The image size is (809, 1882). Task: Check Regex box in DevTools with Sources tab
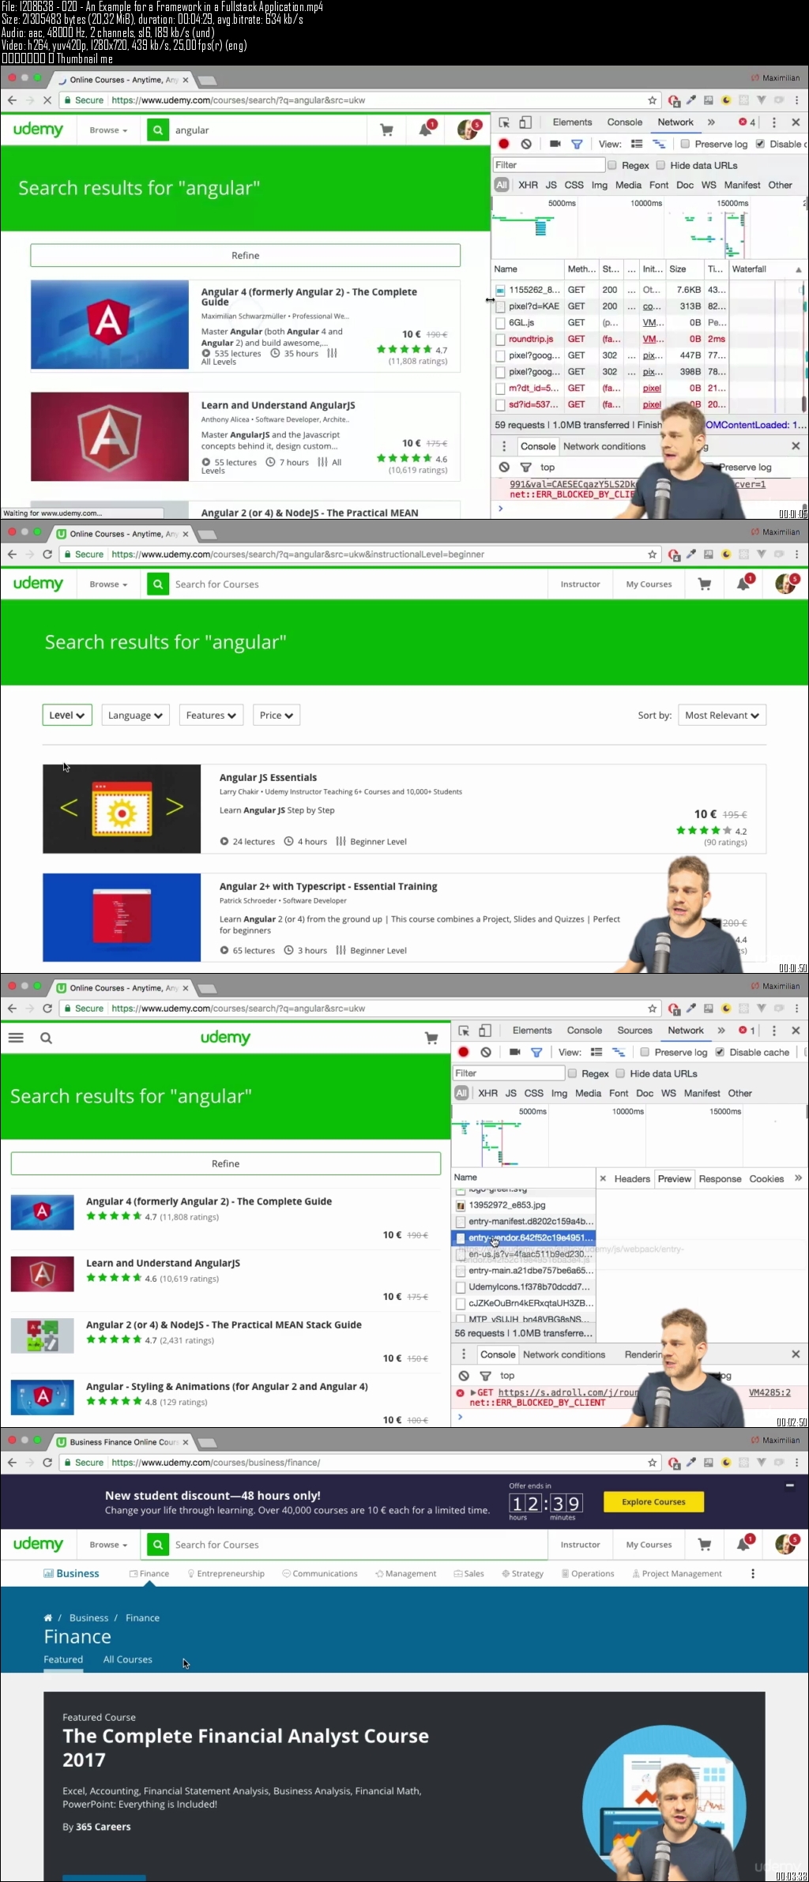pyautogui.click(x=572, y=1073)
